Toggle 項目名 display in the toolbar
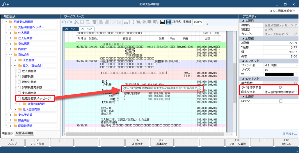This screenshot has height=153, width=299. pos(177,22)
